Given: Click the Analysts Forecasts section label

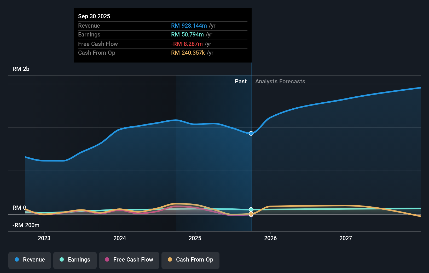Looking at the screenshot, I should point(280,82).
